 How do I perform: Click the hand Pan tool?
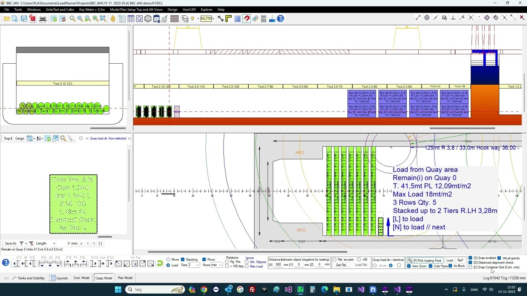(x=112, y=18)
